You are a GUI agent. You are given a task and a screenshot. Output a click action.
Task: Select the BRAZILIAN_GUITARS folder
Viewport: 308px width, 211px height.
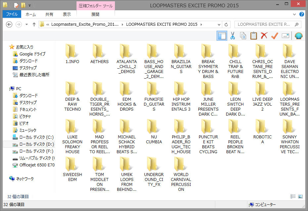pyautogui.click(x=181, y=58)
